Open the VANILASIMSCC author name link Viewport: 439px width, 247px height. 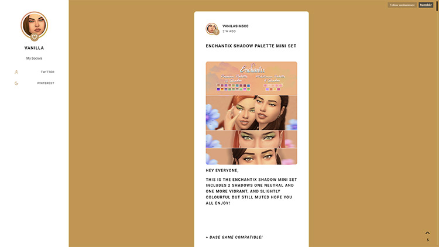pyautogui.click(x=235, y=26)
